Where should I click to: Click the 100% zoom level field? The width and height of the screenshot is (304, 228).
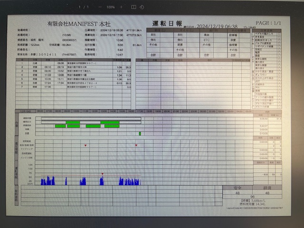click(x=110, y=7)
